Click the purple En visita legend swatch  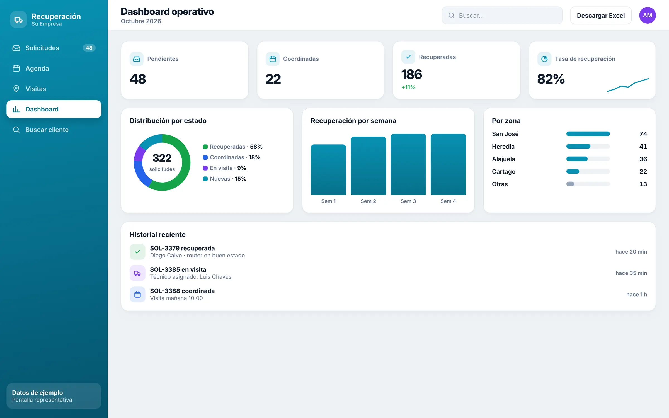205,168
